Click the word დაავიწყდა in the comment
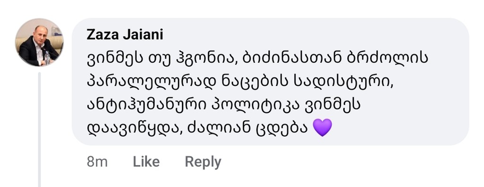Image resolution: width=484 pixels, height=187 pixels. [133, 128]
